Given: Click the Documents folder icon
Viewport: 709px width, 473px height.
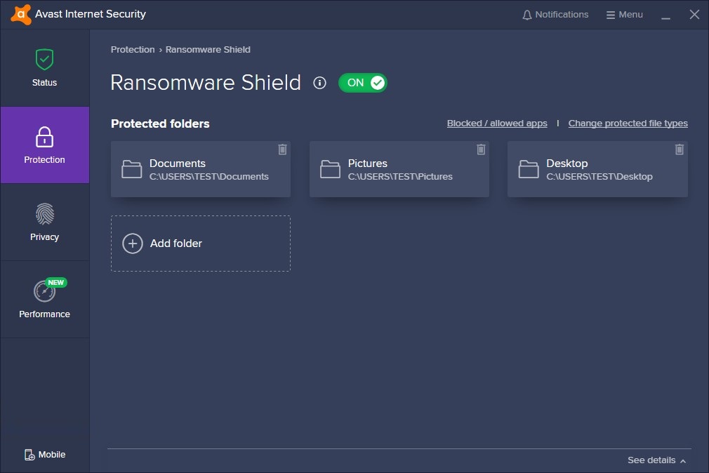Looking at the screenshot, I should (x=131, y=169).
